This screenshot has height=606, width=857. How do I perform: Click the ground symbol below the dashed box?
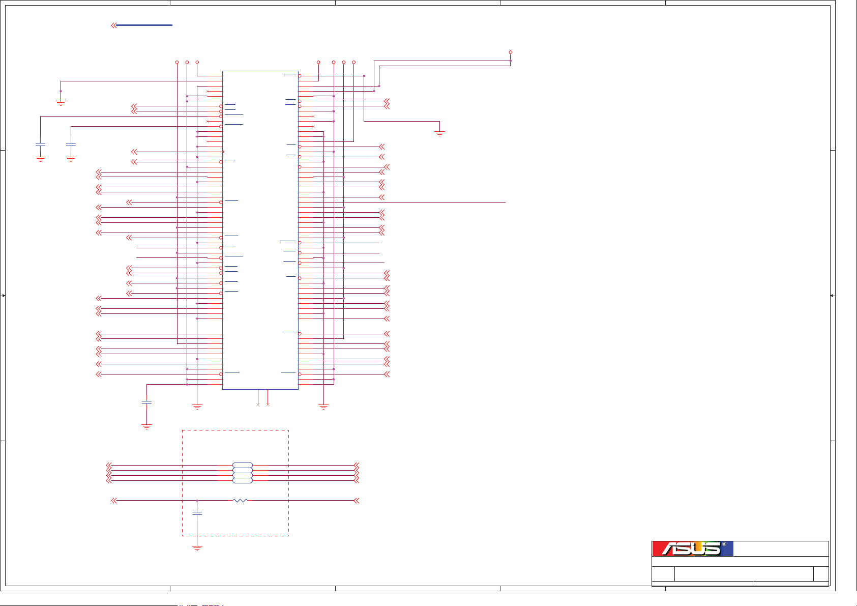(x=197, y=548)
